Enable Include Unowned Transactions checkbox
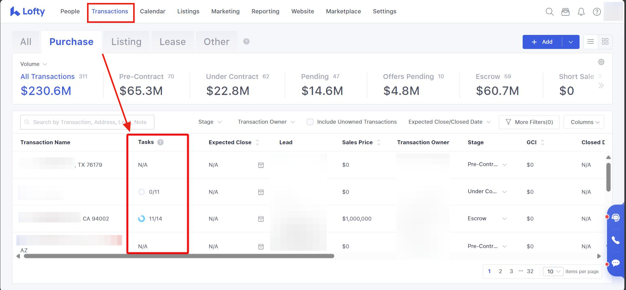The height and width of the screenshot is (290, 626). click(x=310, y=122)
